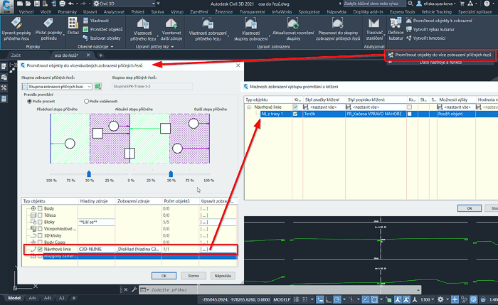Click OK in the Promítnout objekty dialog

pos(164,275)
